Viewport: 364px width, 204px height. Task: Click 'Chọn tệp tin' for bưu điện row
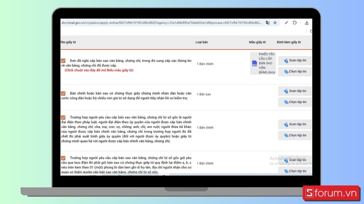coord(295,171)
